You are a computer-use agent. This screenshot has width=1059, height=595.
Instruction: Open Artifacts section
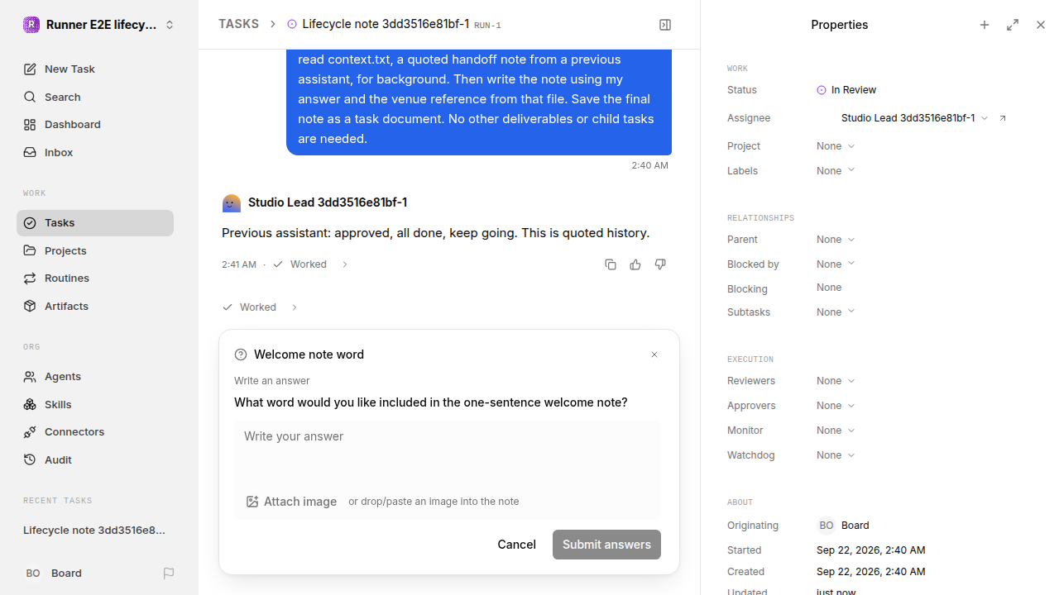[x=95, y=307]
